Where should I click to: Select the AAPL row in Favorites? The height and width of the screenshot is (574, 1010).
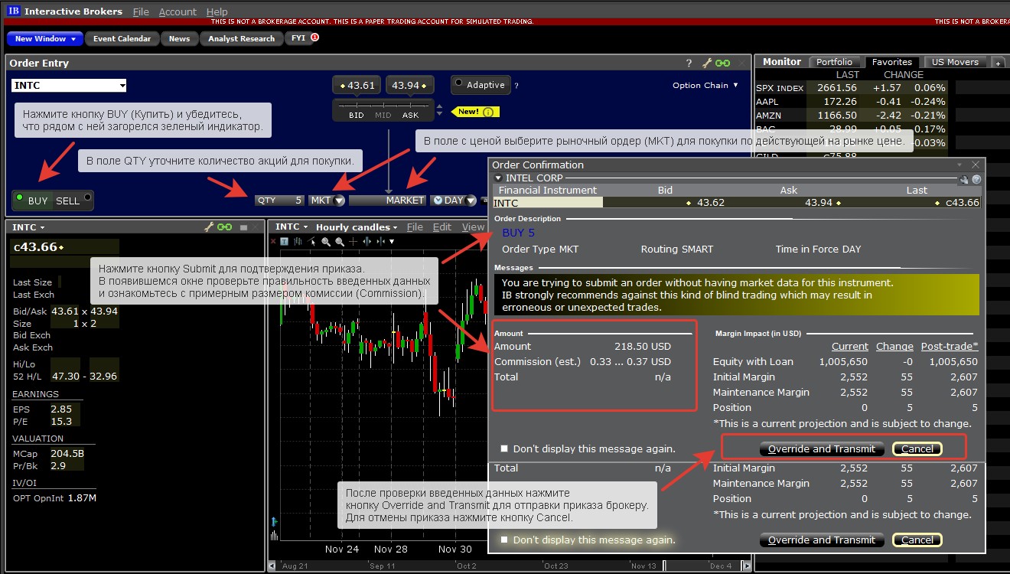[851, 102]
